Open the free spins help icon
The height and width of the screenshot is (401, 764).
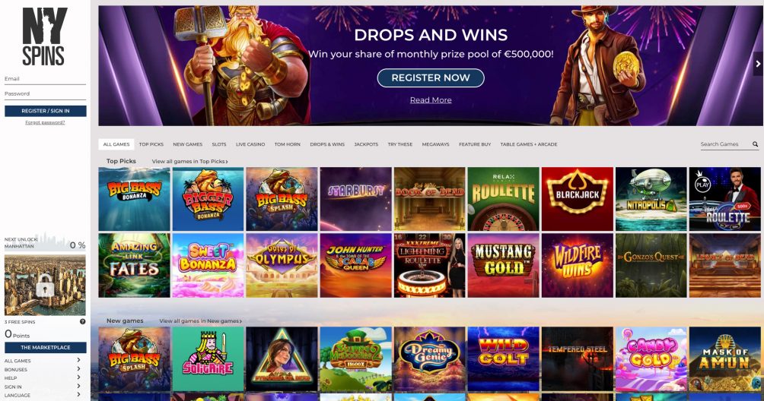click(82, 321)
